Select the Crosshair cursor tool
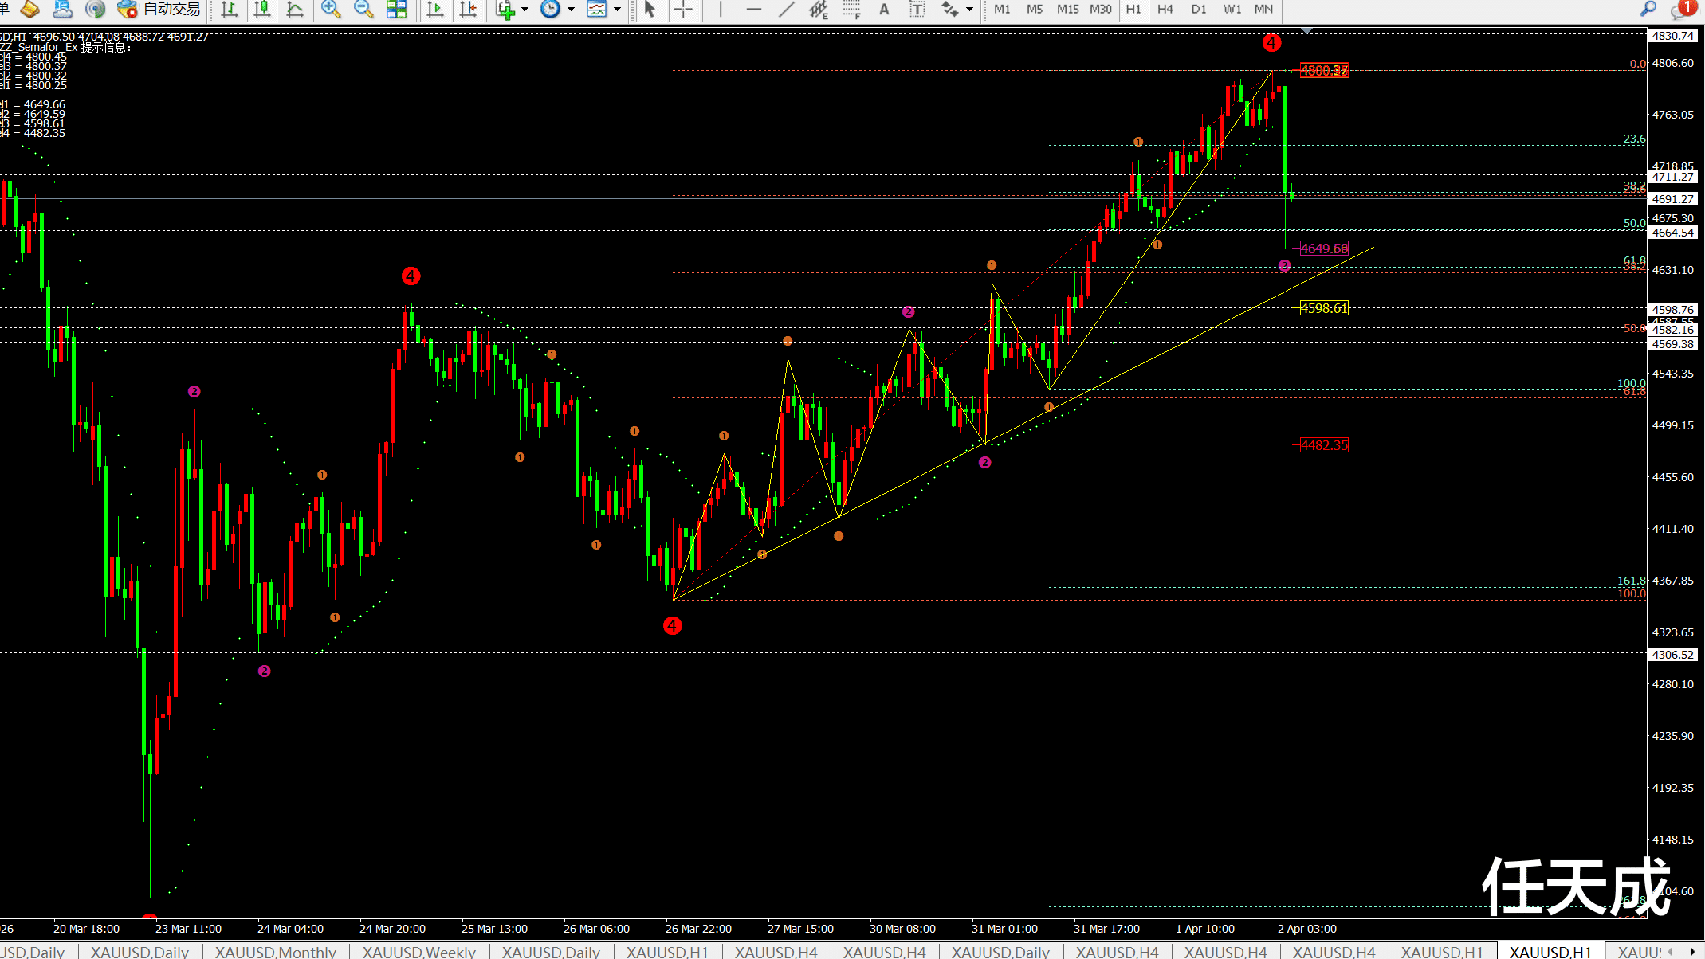Screen dimensions: 1705x959 683,10
